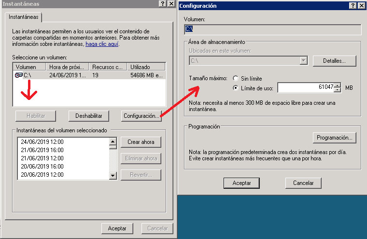Click Eliminar ahora button

[141, 158]
